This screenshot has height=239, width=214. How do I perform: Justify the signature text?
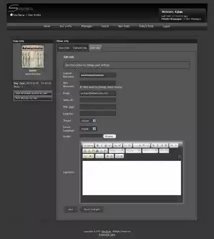166,145
